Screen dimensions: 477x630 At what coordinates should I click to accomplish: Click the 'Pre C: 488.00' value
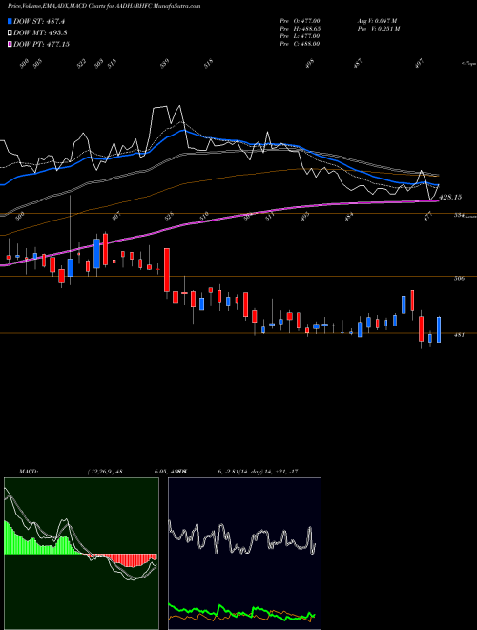(x=300, y=43)
